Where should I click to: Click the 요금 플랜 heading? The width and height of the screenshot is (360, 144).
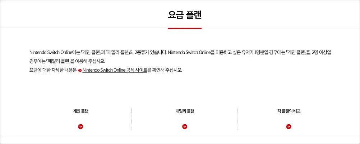click(185, 15)
